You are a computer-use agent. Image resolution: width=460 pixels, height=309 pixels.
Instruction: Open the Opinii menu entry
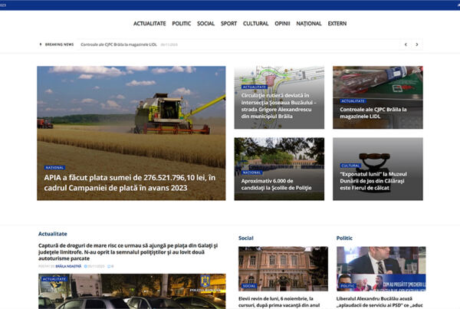[282, 24]
